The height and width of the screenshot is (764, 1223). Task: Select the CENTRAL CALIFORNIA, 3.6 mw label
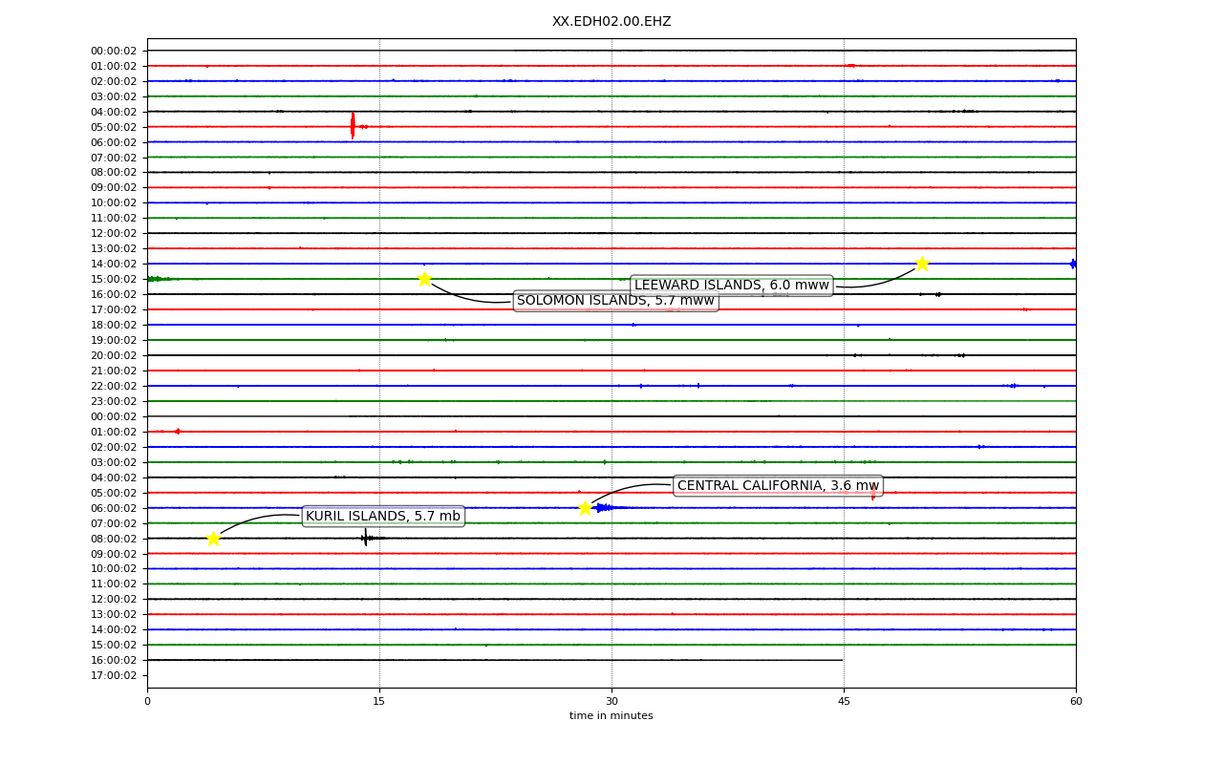778,486
